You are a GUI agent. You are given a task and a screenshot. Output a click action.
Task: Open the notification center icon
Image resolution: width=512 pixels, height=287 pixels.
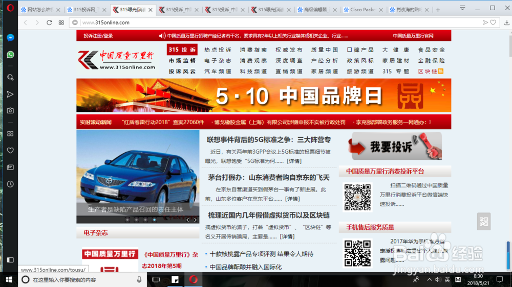tap(500, 279)
